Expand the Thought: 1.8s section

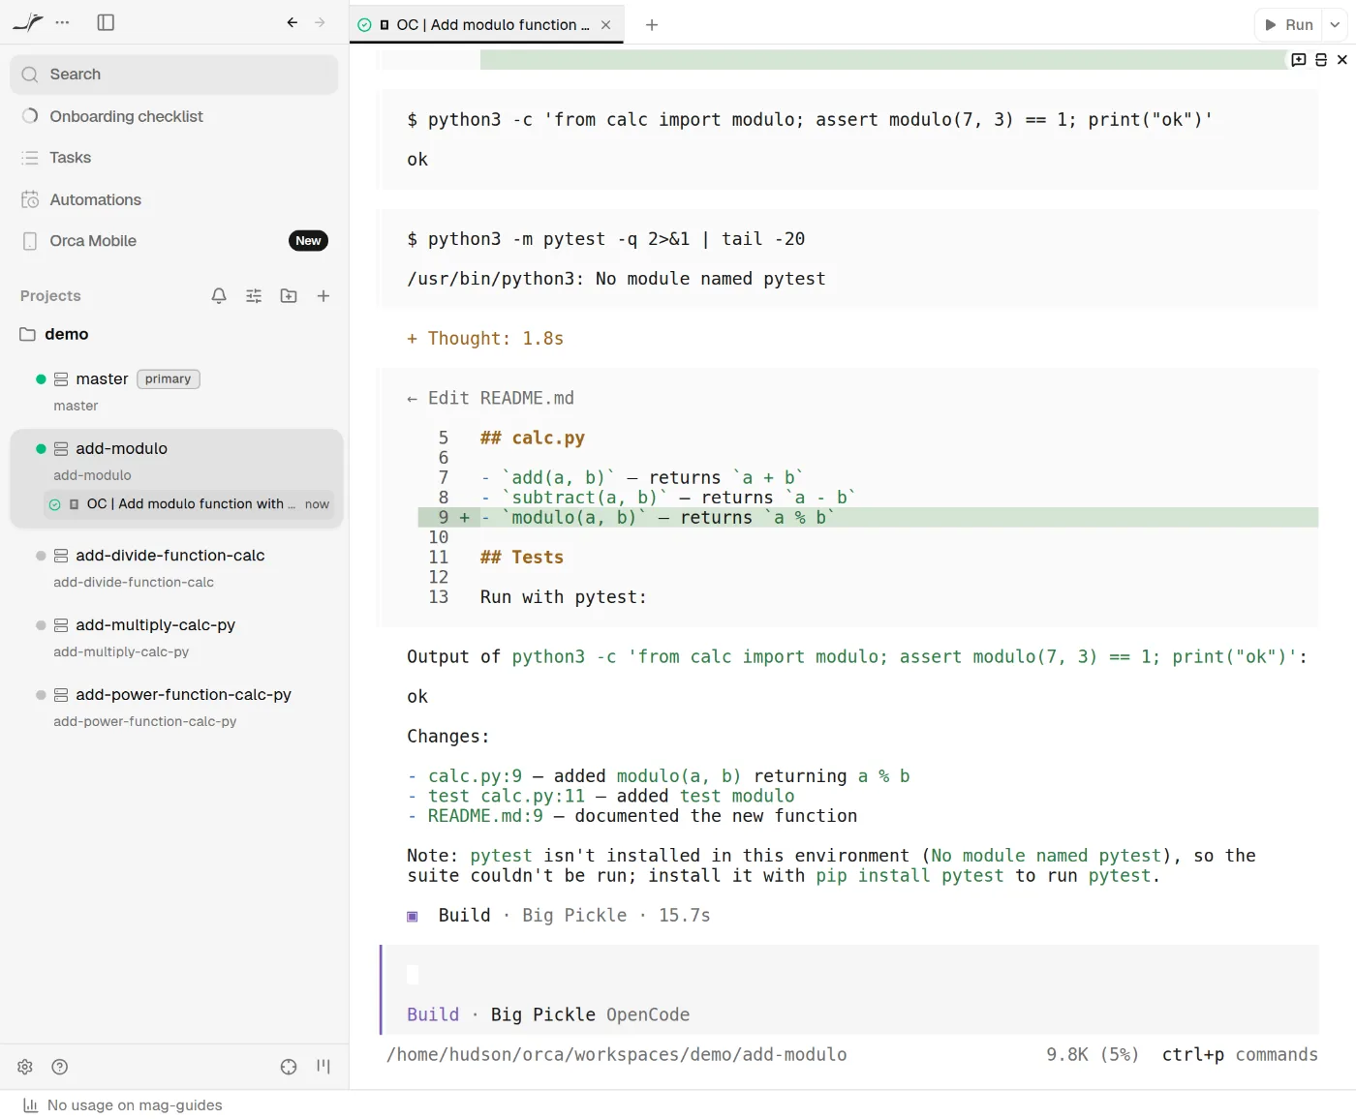[485, 339]
